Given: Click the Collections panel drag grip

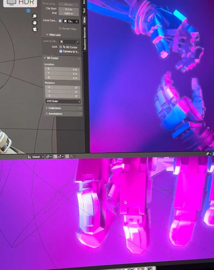Looking at the screenshot, I should [x=80, y=108].
